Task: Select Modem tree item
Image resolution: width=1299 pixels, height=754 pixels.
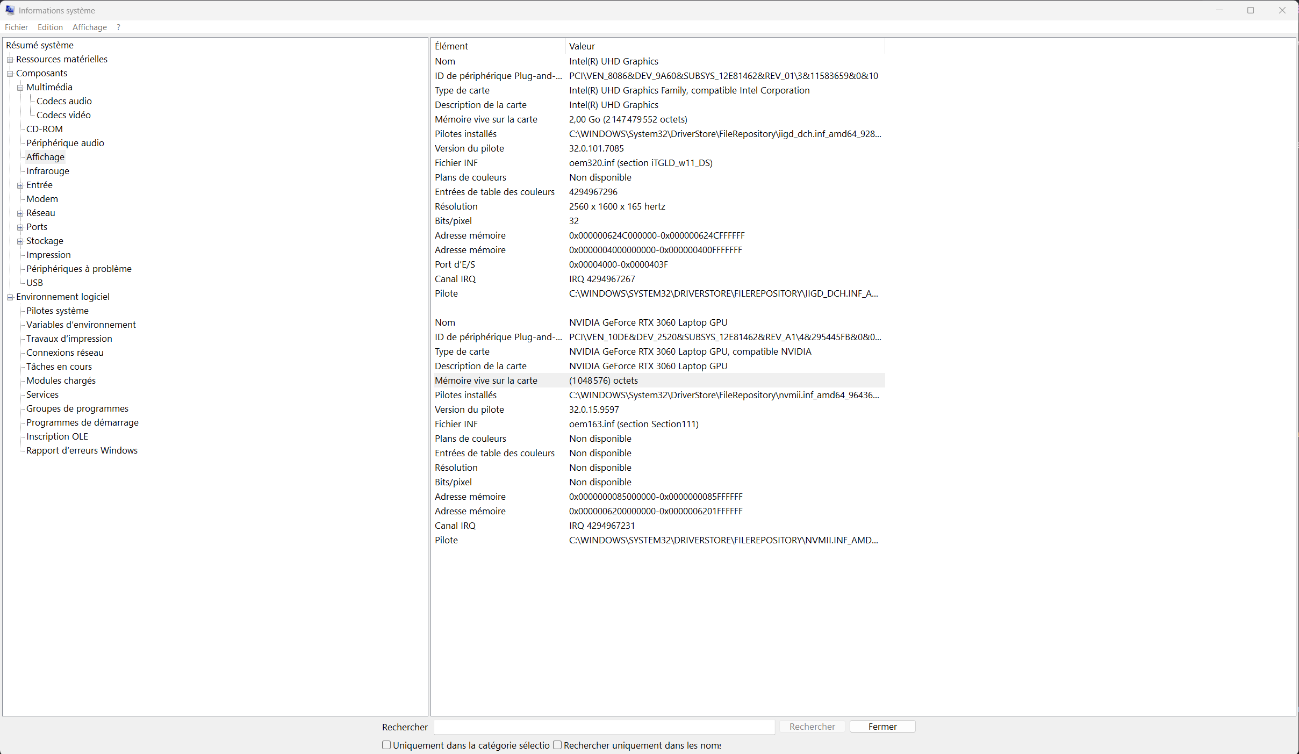Action: (42, 199)
